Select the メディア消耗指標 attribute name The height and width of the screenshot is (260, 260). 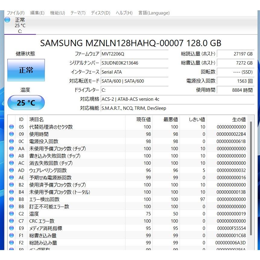tap(46, 228)
